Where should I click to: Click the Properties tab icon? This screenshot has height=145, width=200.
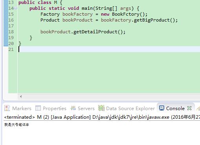38,108
